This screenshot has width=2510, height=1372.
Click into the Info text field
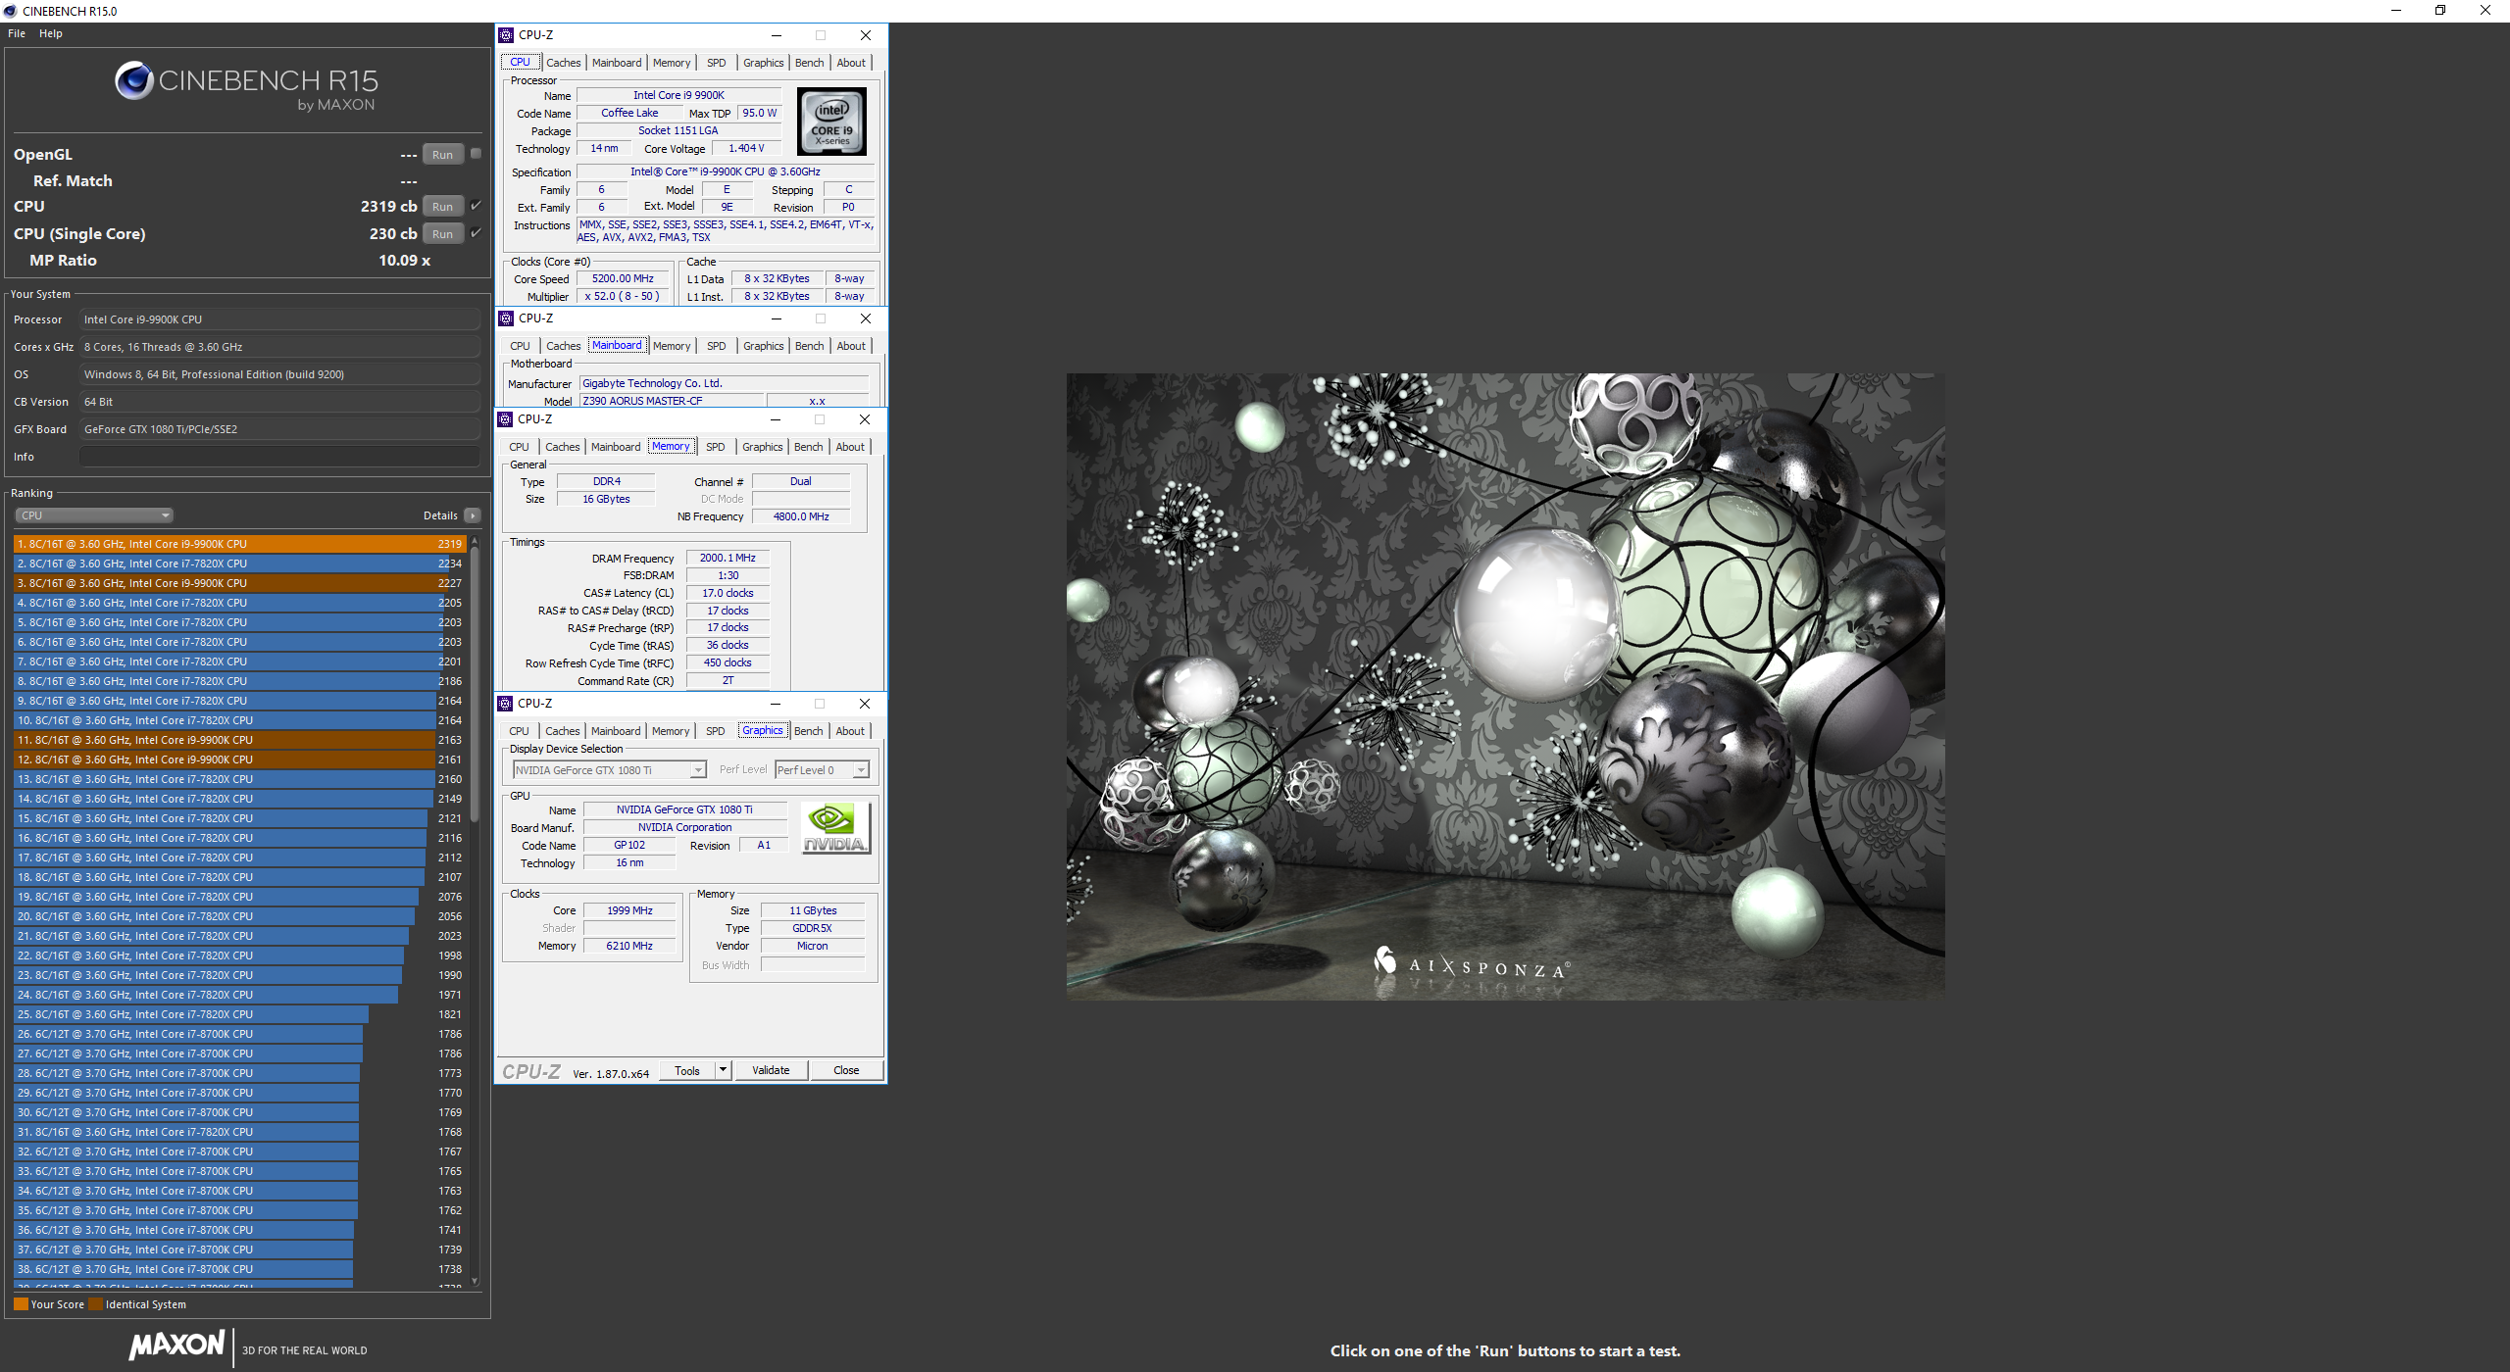pyautogui.click(x=280, y=457)
